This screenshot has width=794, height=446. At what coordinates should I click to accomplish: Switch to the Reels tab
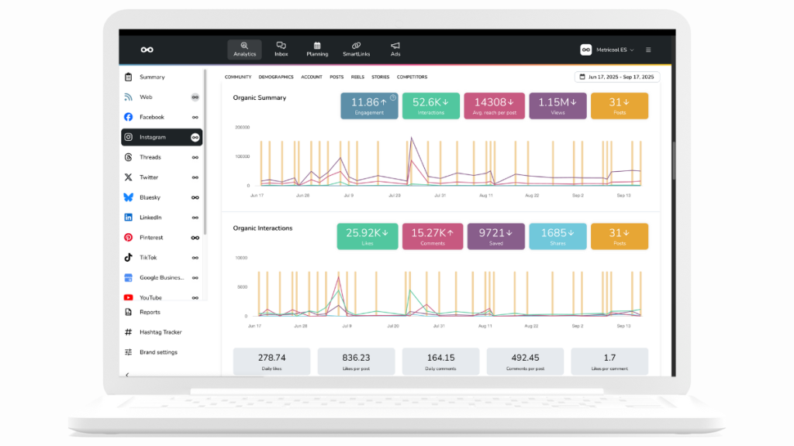click(x=357, y=77)
